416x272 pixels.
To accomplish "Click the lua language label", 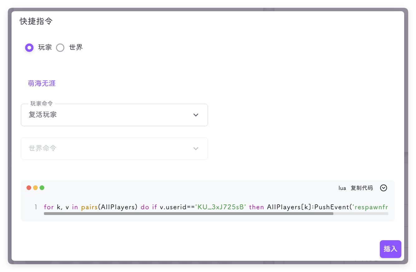I will tap(342, 188).
